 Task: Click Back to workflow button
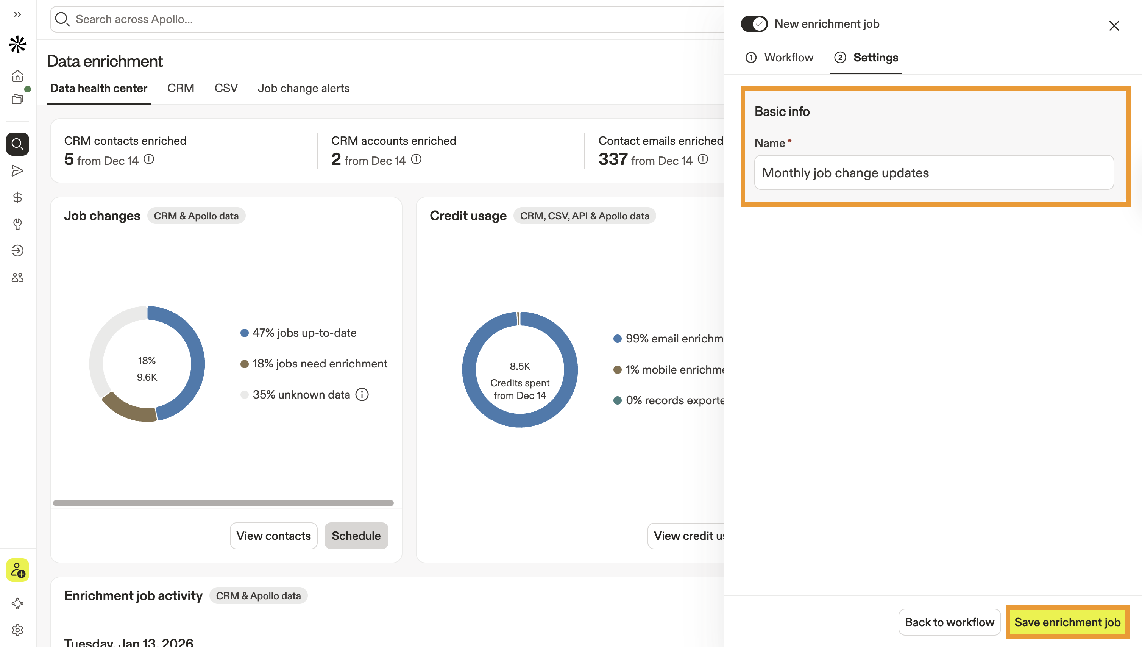(949, 622)
